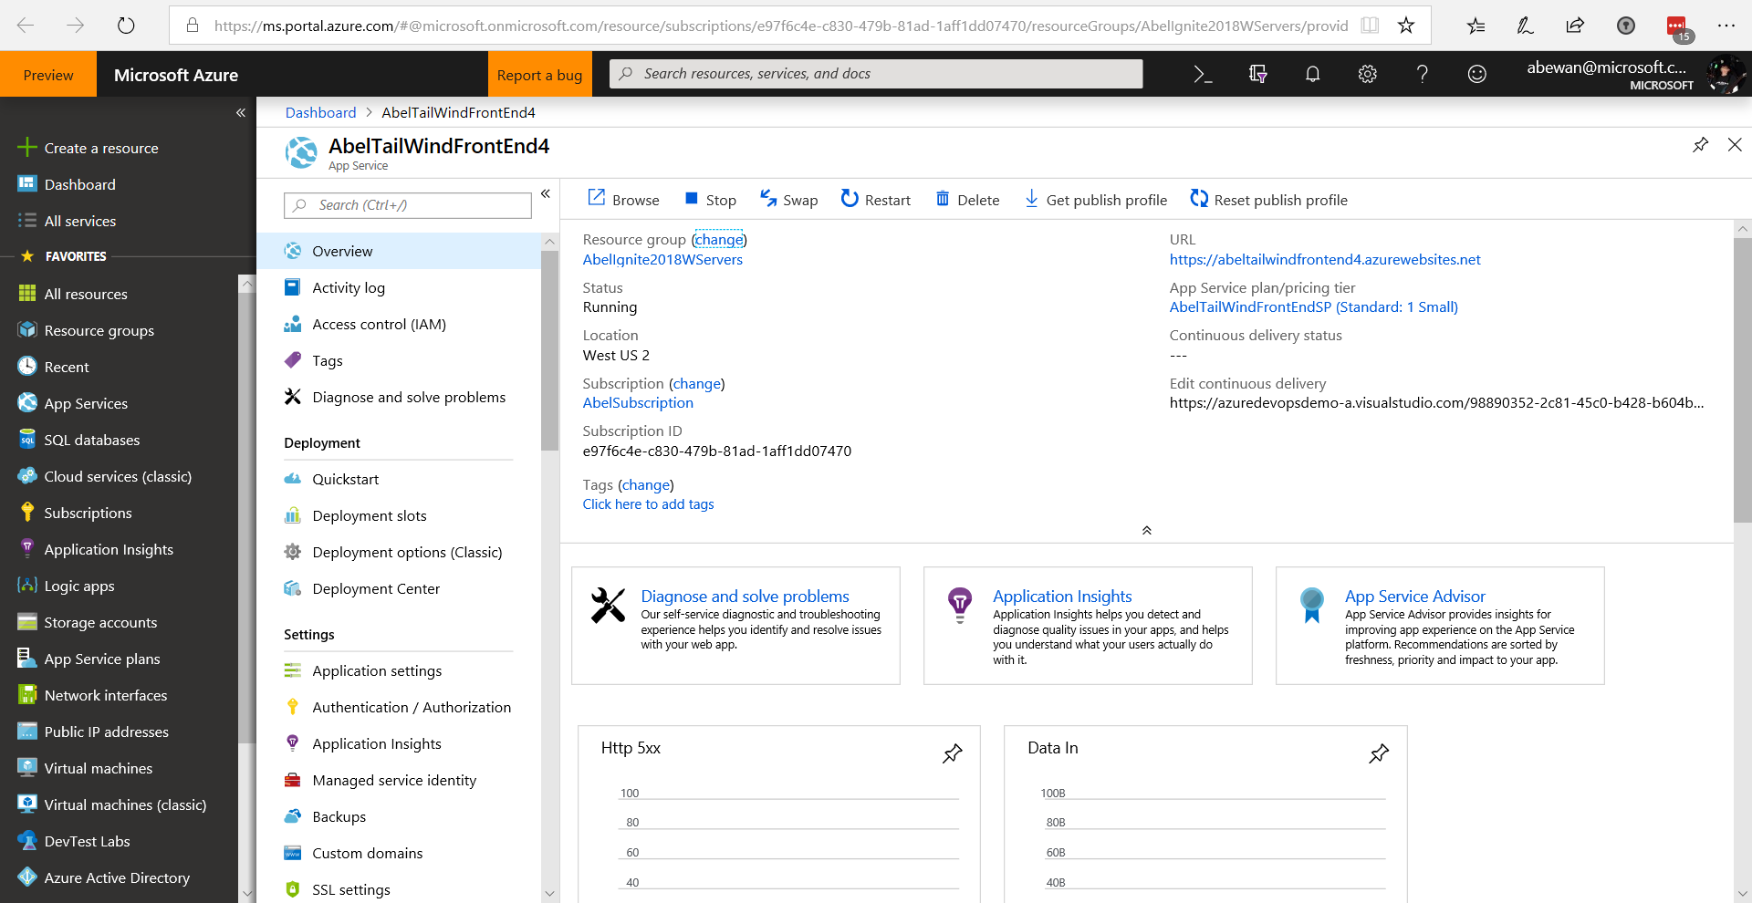Screen dimensions: 1752x903
Task: Open help question mark menu
Action: 1422,75
